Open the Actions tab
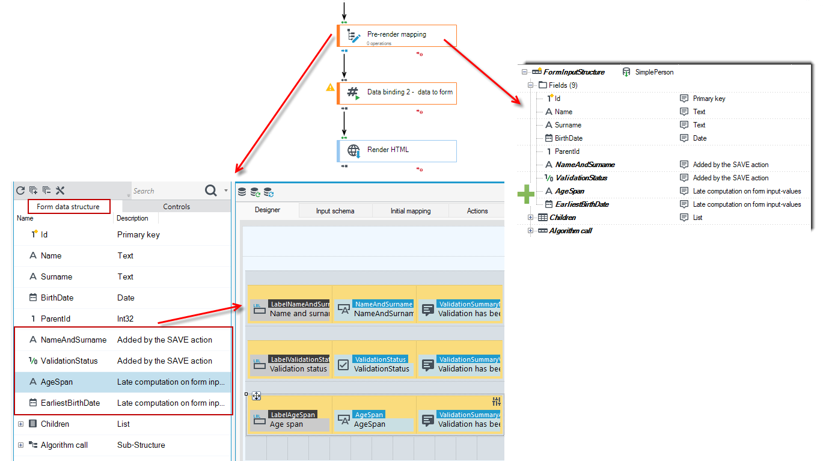The image size is (823, 461). click(477, 211)
